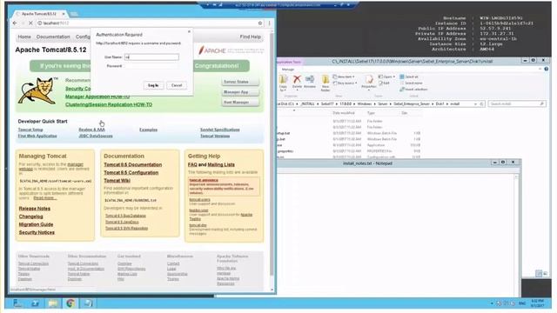This screenshot has height=313, width=557.
Task: Stop loading the localhost page
Action: (x=30, y=23)
